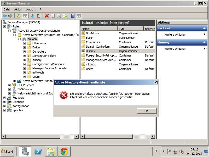The image size is (209, 157).
Task: Expand the DHCP-Server tree node
Action: (10, 85)
